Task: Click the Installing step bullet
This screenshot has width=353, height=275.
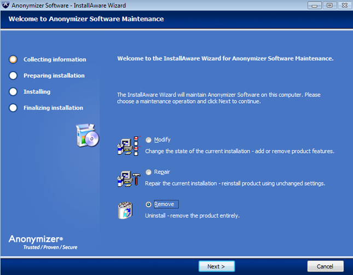Action: click(13, 92)
